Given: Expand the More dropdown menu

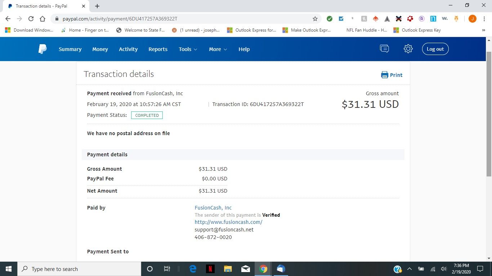Looking at the screenshot, I should [x=218, y=49].
